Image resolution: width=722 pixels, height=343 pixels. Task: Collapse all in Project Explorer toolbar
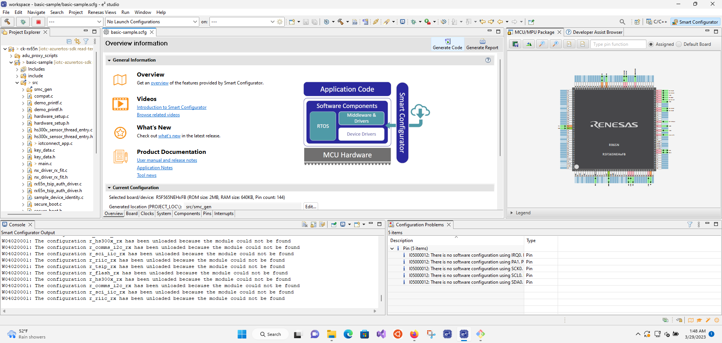[x=69, y=41]
